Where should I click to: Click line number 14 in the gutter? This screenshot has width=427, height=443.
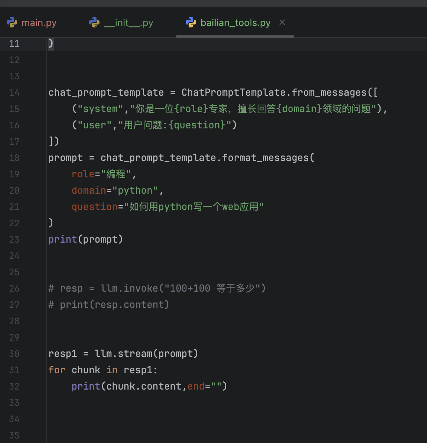coord(14,93)
